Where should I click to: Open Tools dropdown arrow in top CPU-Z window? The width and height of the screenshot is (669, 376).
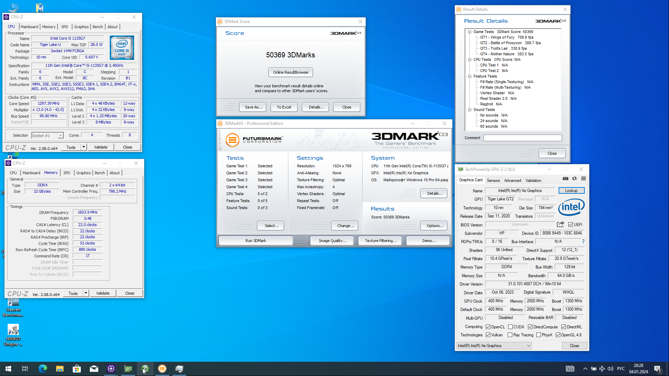84,147
